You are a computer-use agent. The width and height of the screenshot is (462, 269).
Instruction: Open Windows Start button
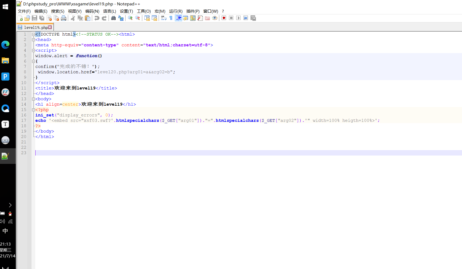pyautogui.click(x=5, y=7)
